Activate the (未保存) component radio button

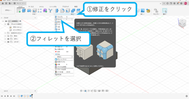tap(20, 21)
